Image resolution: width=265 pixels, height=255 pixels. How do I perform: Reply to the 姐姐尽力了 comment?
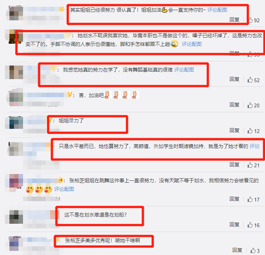234,130
